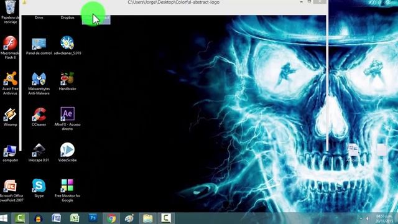Open Excel from the taskbar
The width and height of the screenshot is (398, 224).
[75, 218]
